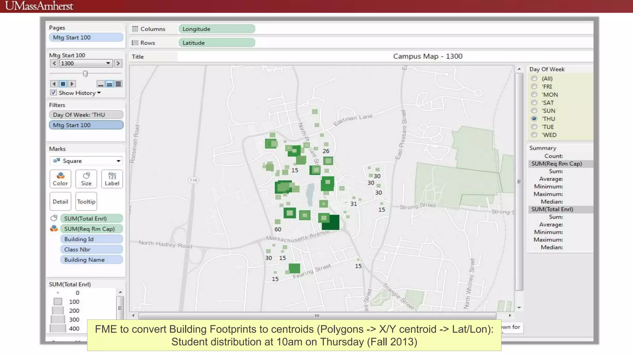633x356 pixels.
Task: Select the (All) day of week option
Action: coord(534,78)
